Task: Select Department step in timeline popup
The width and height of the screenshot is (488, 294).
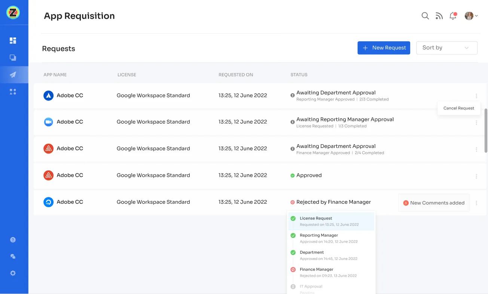Action: point(331,255)
